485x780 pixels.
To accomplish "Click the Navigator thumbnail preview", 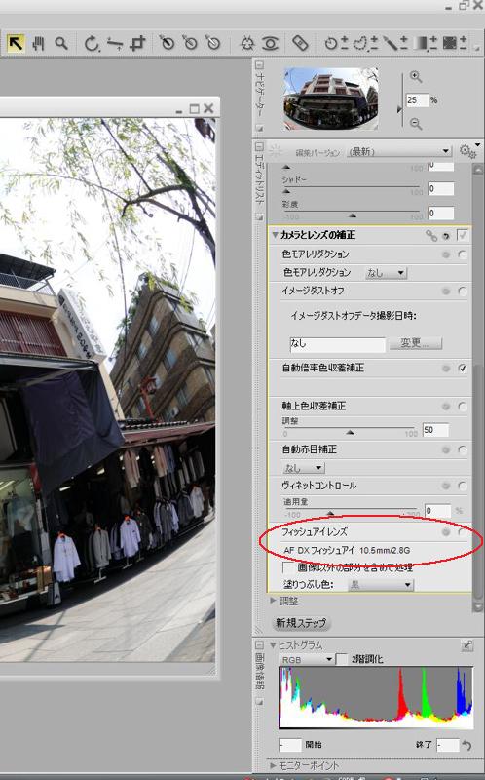I will (x=330, y=98).
